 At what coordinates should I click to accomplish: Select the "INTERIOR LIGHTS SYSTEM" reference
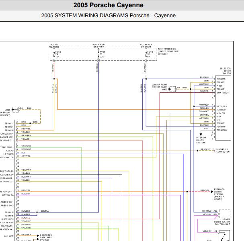click(x=201, y=140)
